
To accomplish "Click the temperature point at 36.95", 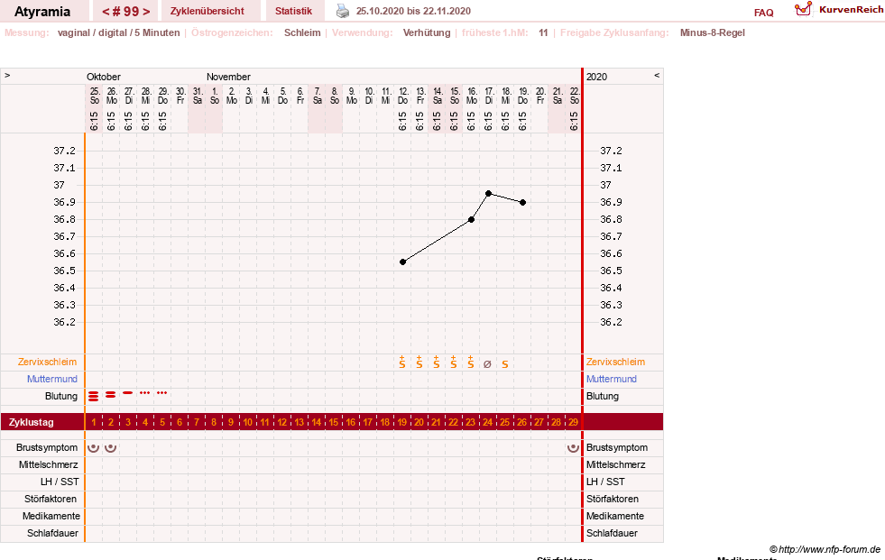I will tap(489, 194).
